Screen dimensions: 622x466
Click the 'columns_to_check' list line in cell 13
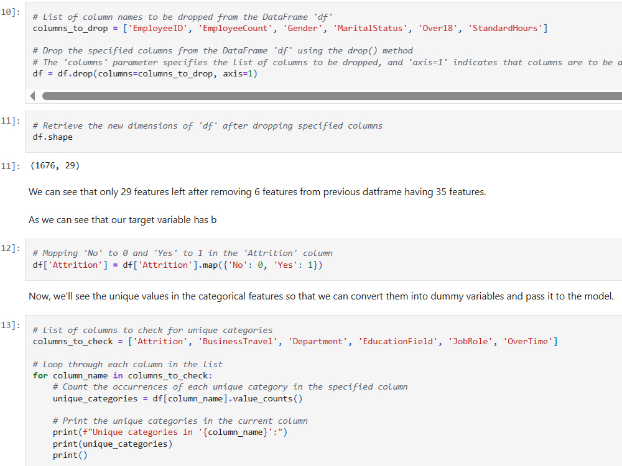click(x=295, y=342)
